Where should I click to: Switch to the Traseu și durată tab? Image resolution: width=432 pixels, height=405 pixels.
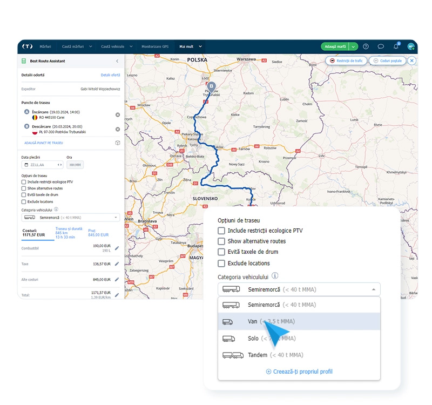69,233
